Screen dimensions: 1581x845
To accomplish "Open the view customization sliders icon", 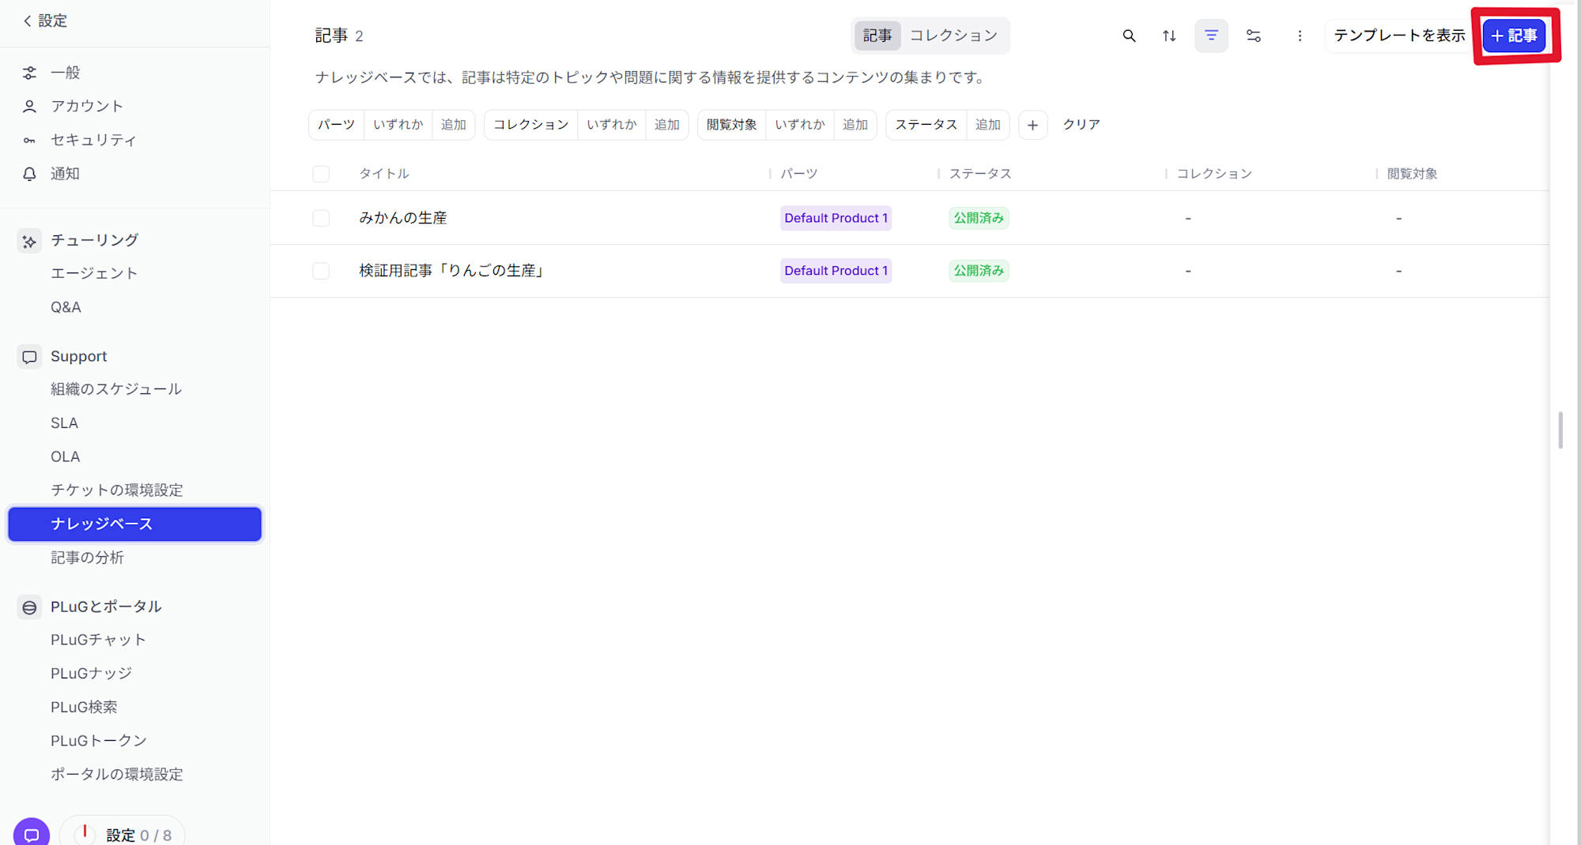I will click(x=1253, y=36).
